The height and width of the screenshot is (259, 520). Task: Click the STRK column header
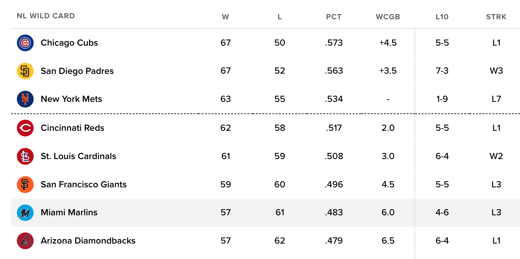[496, 17]
